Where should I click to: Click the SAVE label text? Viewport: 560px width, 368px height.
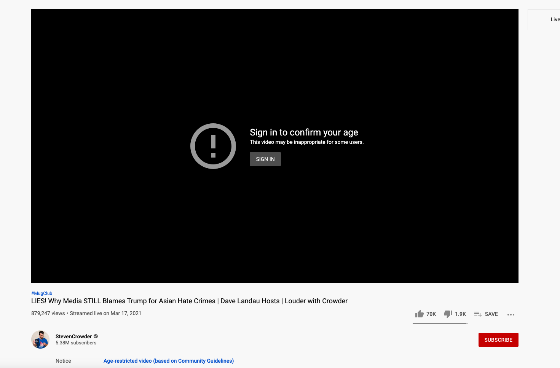tap(491, 314)
